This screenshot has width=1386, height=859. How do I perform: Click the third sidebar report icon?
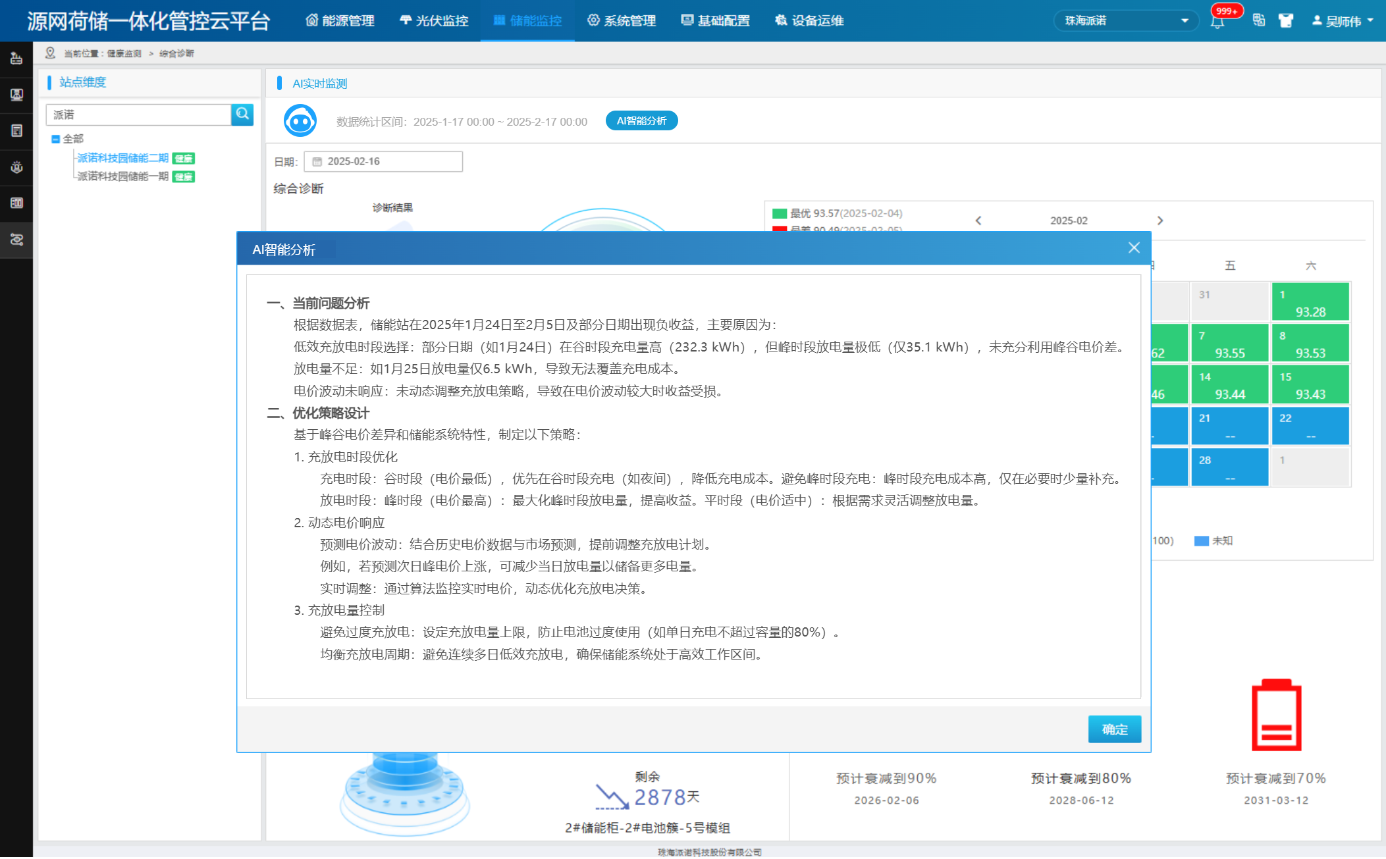click(16, 130)
